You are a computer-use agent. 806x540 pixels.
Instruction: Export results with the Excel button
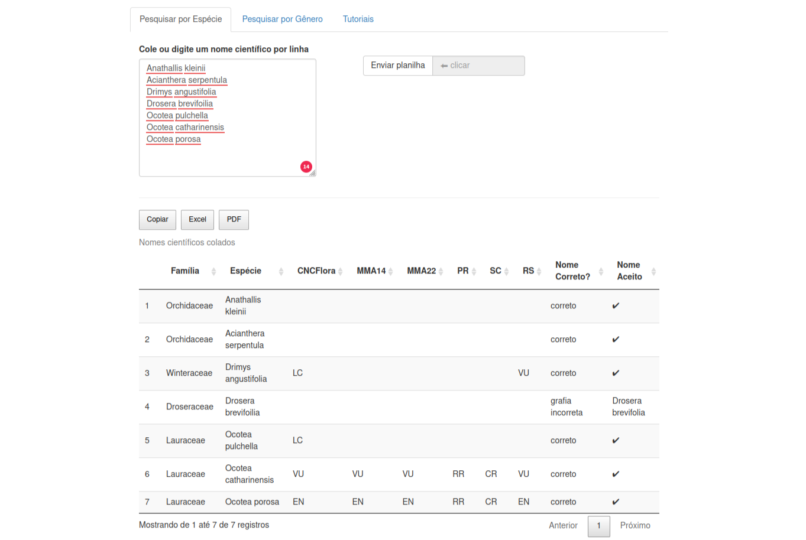197,219
